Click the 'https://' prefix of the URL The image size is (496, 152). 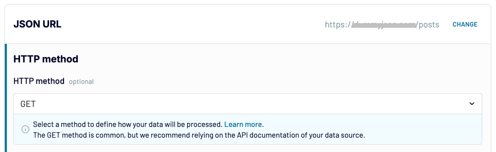coord(338,25)
